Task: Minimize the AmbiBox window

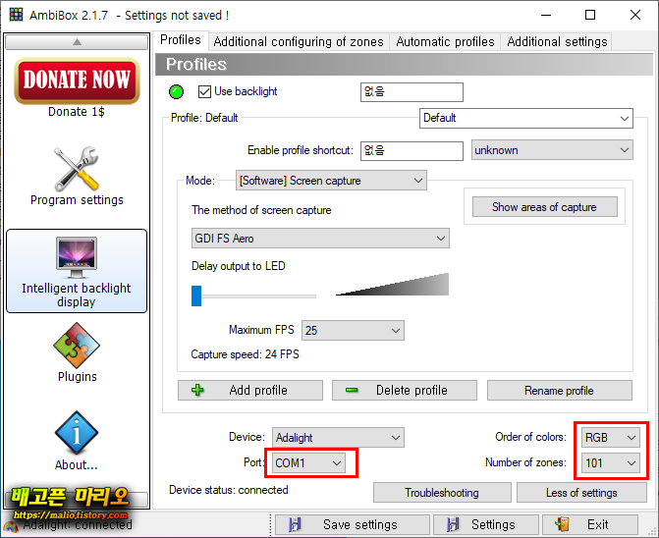Action: pos(546,15)
